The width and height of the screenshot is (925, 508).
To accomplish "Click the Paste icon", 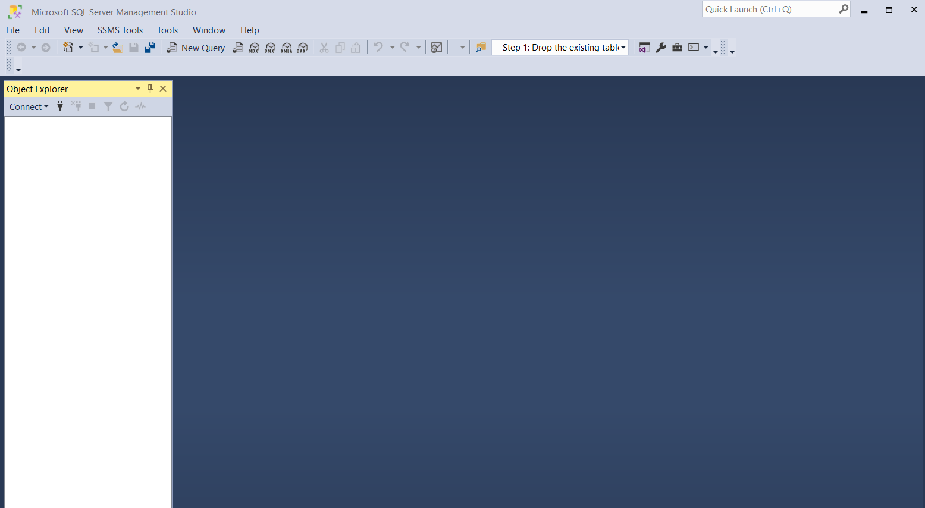I will 356,48.
